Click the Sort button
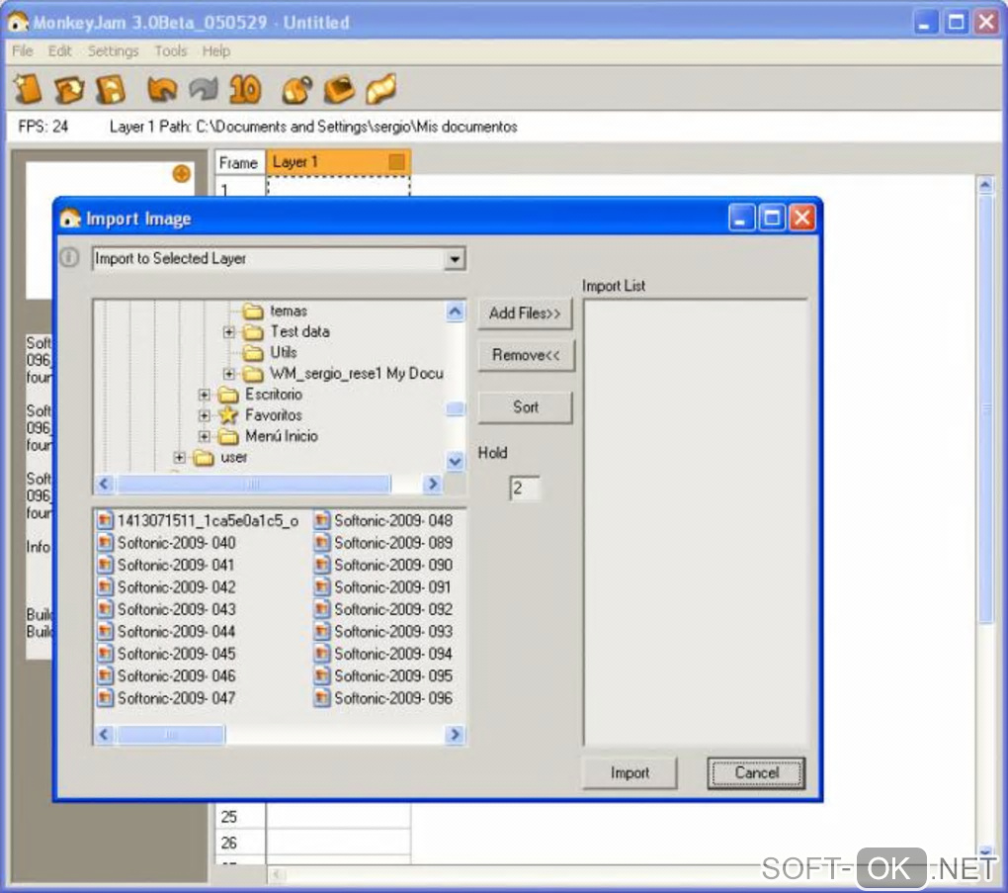 coord(525,407)
